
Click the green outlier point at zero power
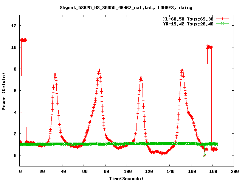tap(205, 155)
